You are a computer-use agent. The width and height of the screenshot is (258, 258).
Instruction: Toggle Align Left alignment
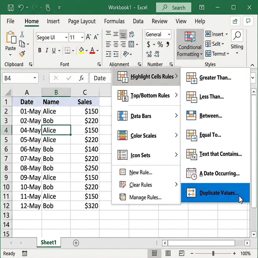coord(108,44)
